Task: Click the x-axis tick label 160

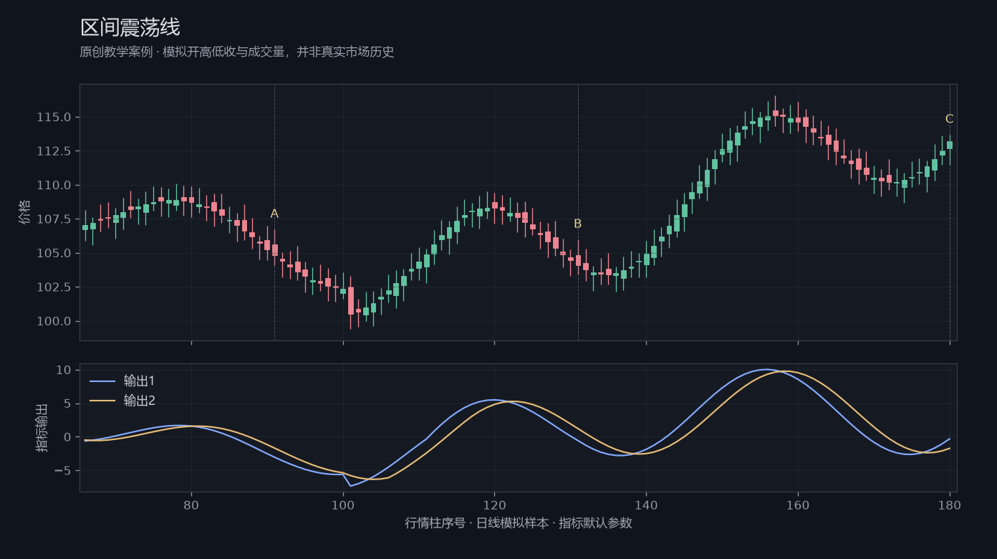Action: point(798,505)
